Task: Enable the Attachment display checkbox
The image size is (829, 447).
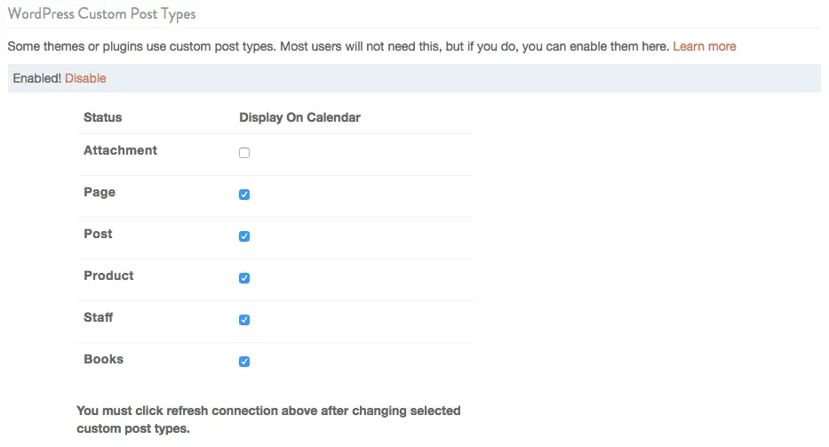Action: coord(244,153)
